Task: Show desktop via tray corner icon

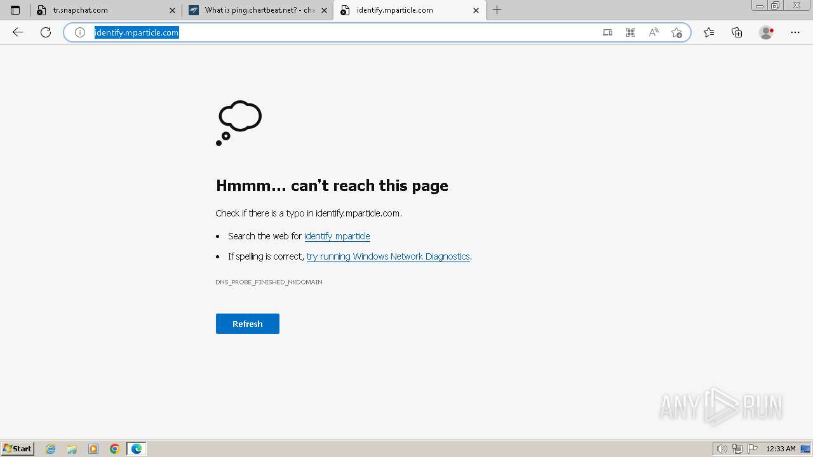Action: click(x=805, y=449)
